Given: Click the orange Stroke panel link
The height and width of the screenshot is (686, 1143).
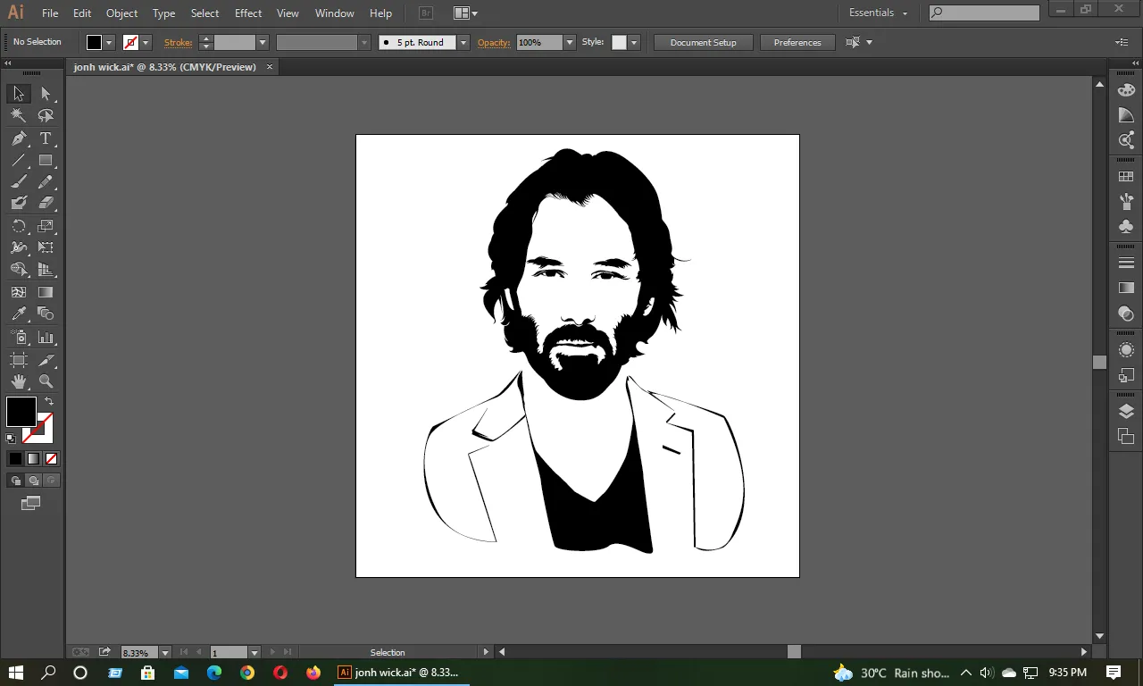Looking at the screenshot, I should [179, 42].
